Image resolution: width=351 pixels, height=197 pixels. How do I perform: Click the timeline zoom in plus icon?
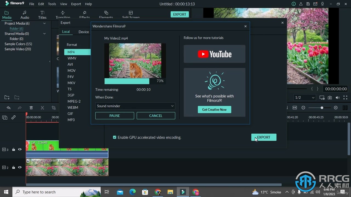coord(336,108)
